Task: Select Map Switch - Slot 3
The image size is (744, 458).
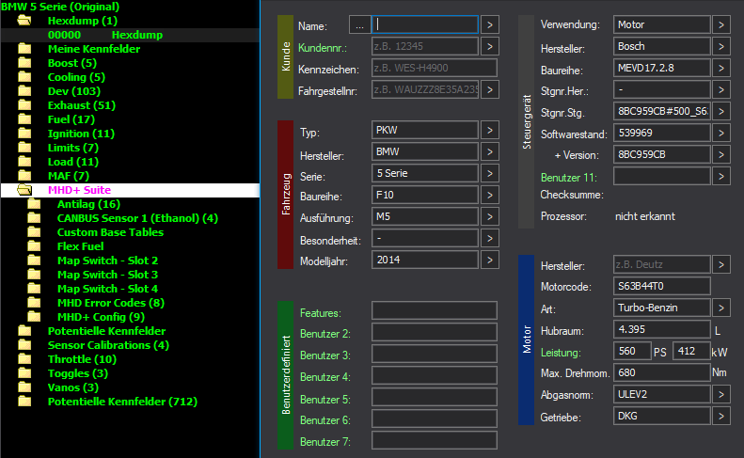Action: click(108, 275)
